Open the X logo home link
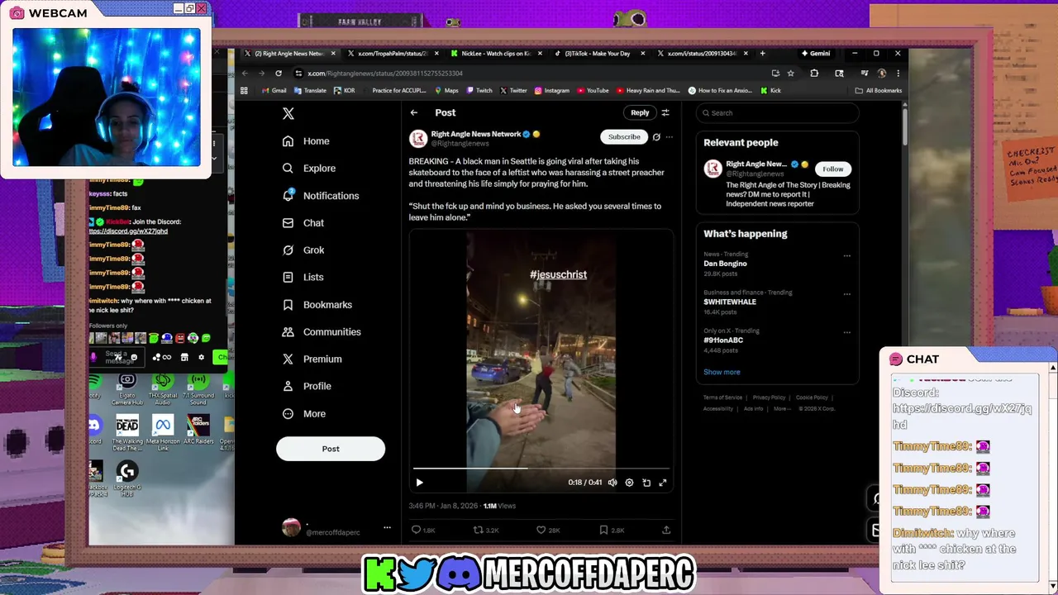The image size is (1058, 595). 288,113
